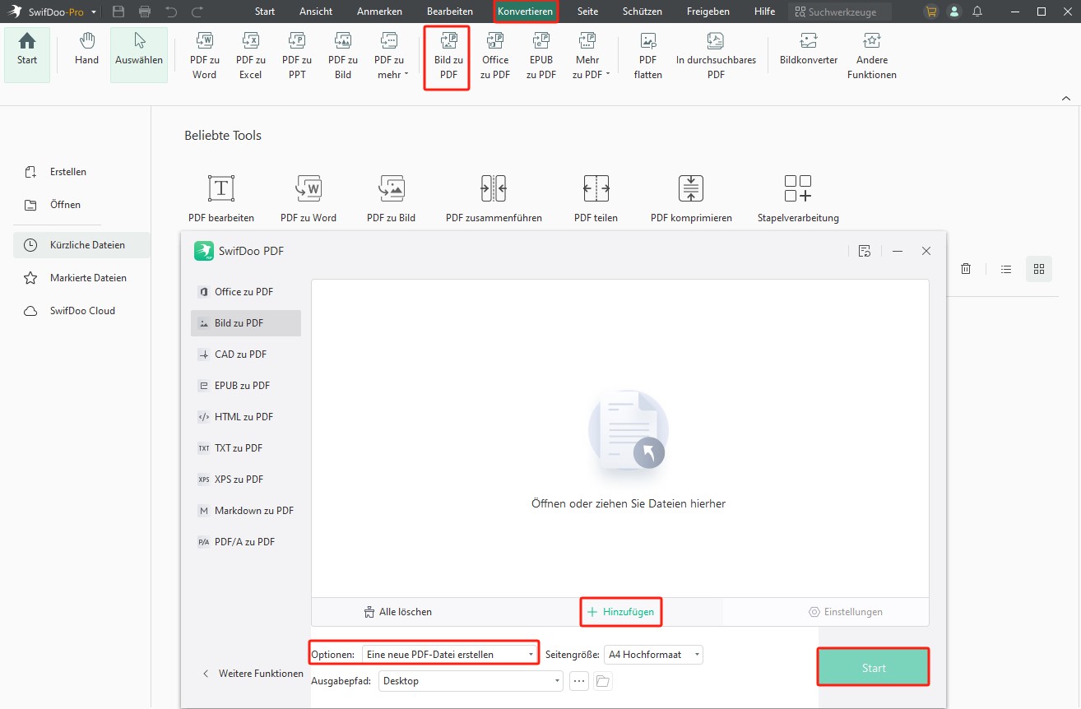Click the save icon in title bar
This screenshot has width=1081, height=709.
tap(118, 12)
